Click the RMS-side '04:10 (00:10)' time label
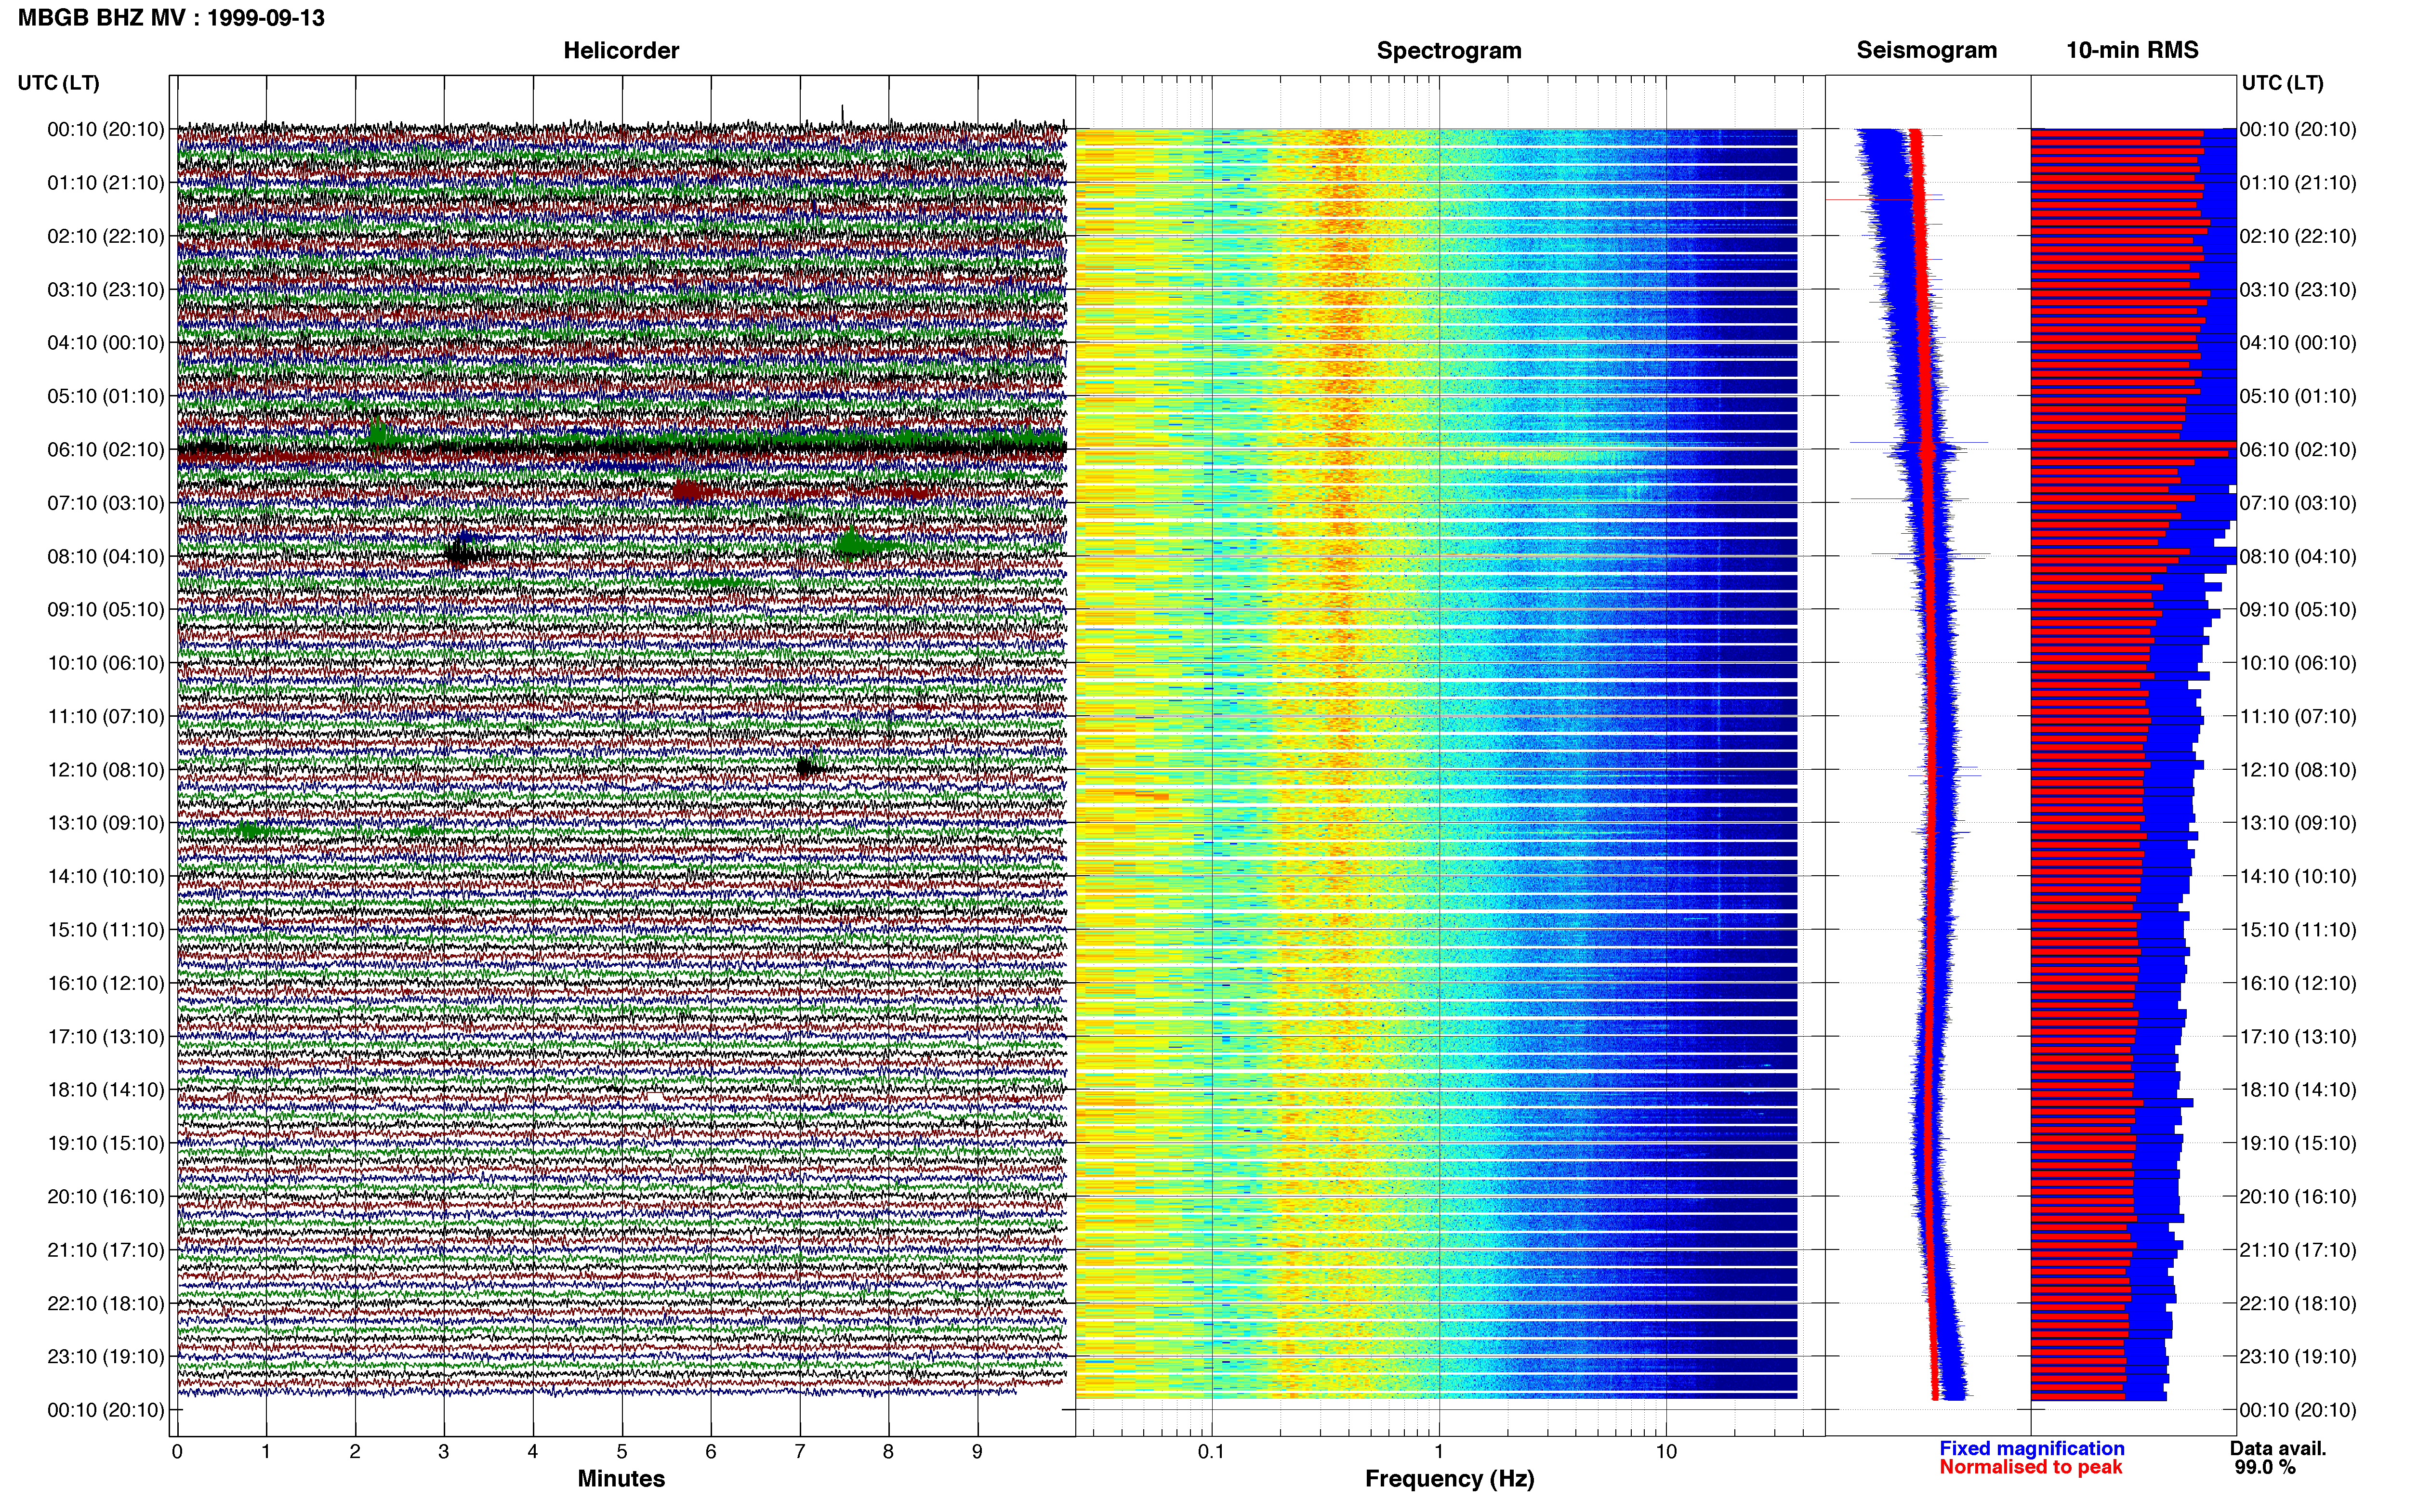 pos(2298,343)
